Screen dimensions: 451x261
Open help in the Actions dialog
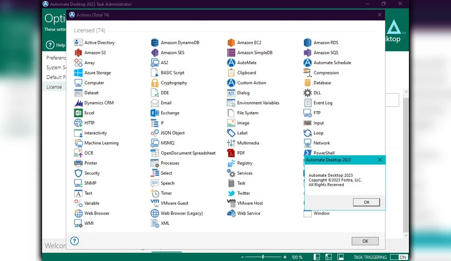(x=74, y=241)
